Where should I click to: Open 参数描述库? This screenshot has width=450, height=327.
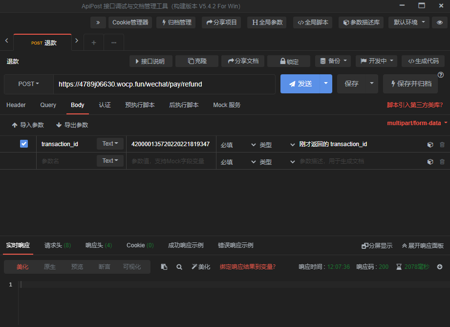(362, 22)
